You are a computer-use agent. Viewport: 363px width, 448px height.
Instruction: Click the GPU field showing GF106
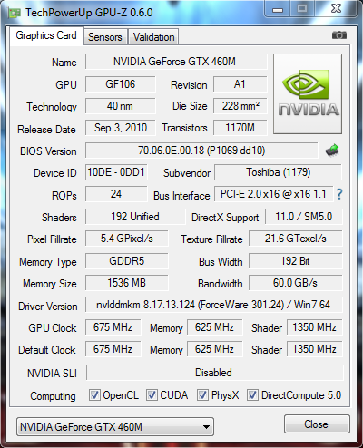tap(121, 84)
